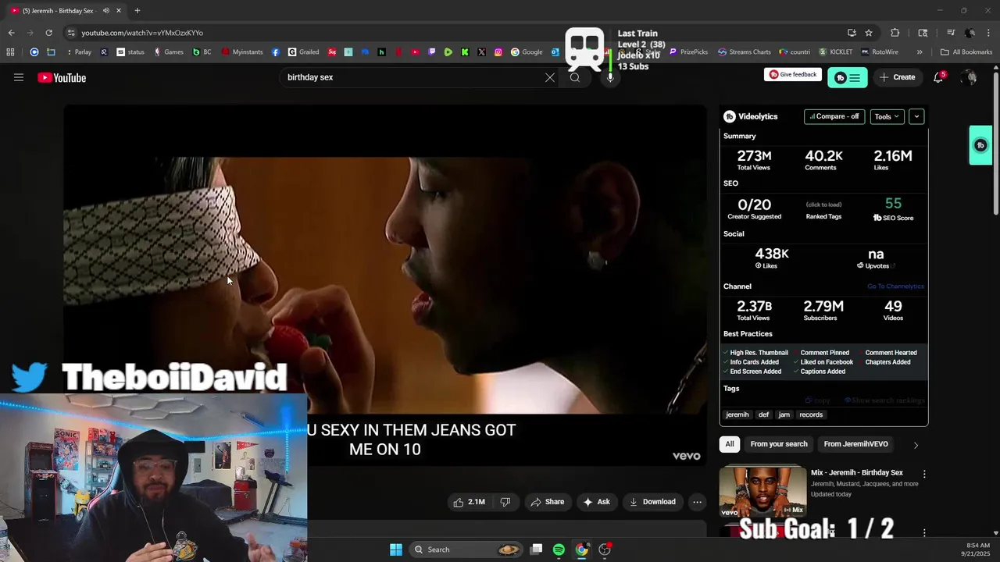Start voice search with the microphone icon
The width and height of the screenshot is (1000, 562).
click(610, 77)
